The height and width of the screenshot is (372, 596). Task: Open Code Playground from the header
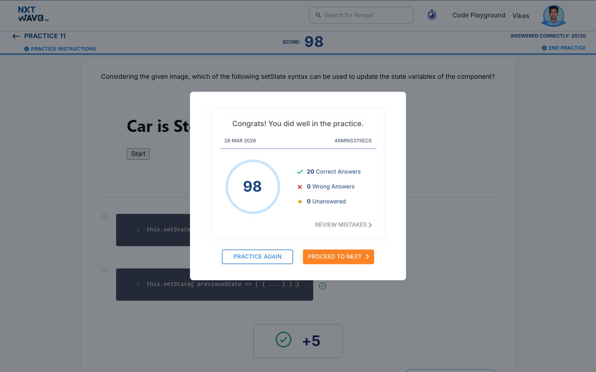[x=479, y=15]
